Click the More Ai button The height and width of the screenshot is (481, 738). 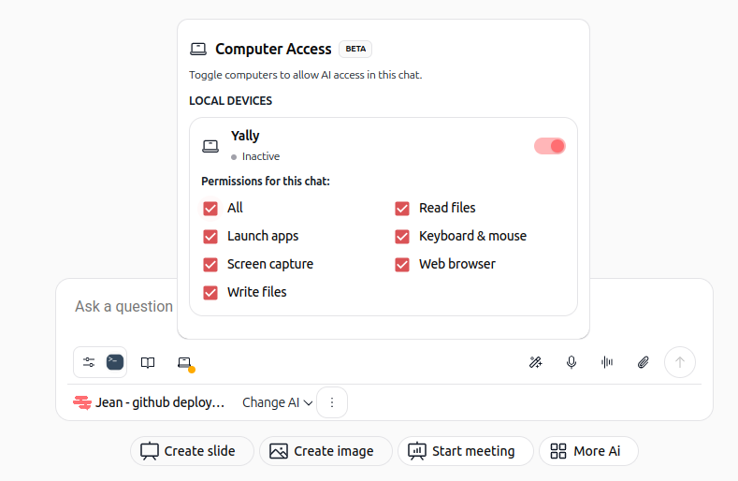click(588, 451)
